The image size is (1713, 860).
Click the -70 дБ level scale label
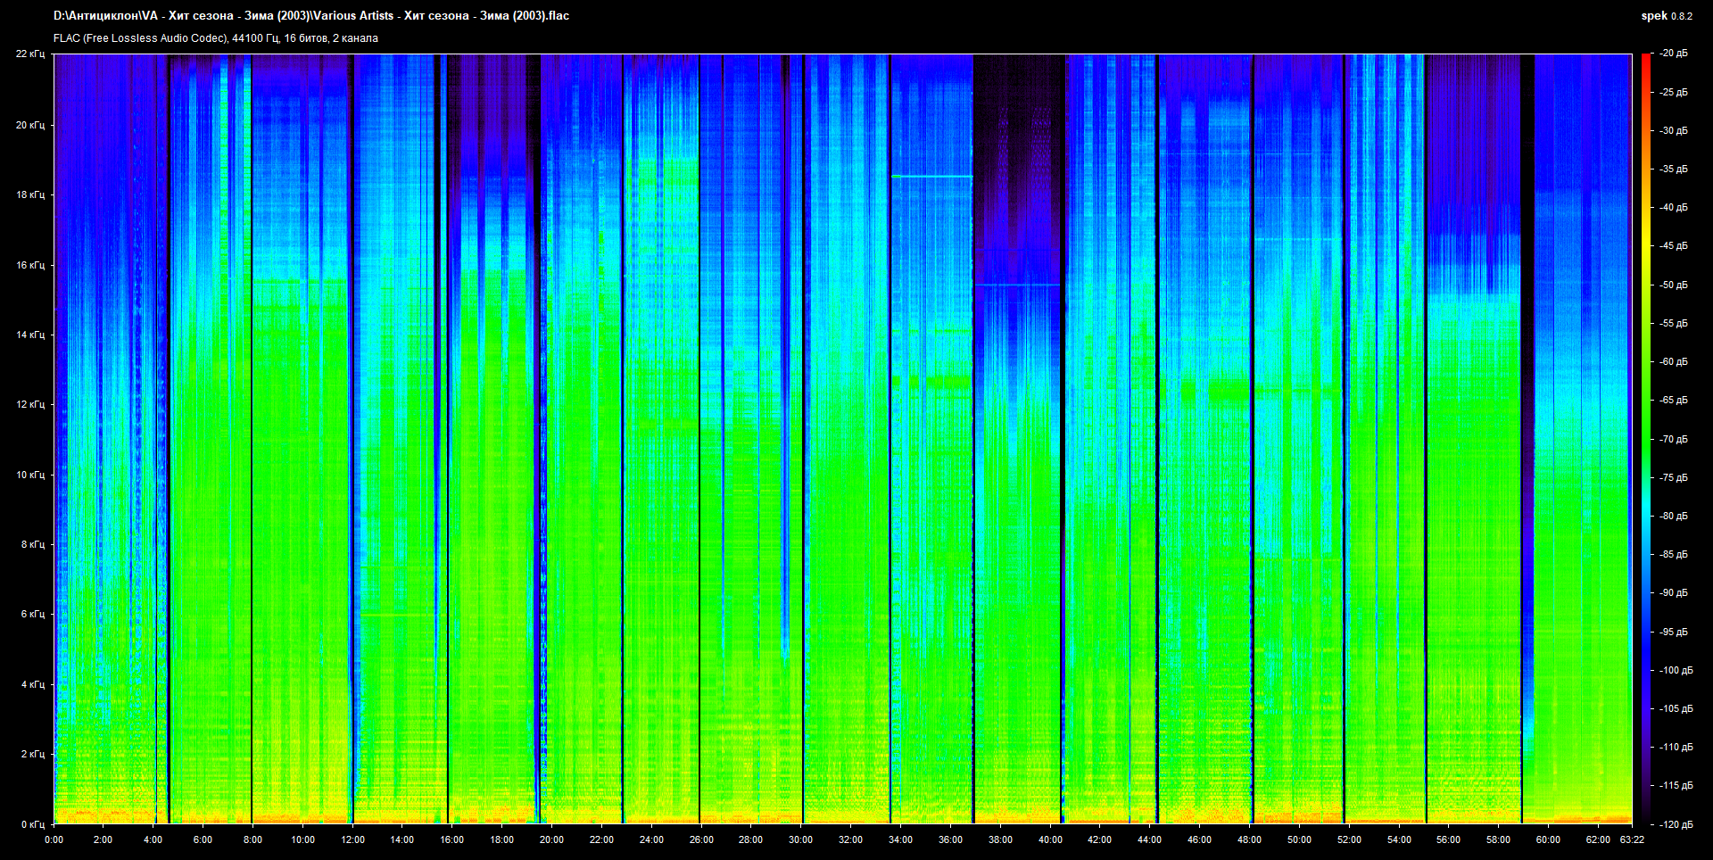pyautogui.click(x=1674, y=439)
